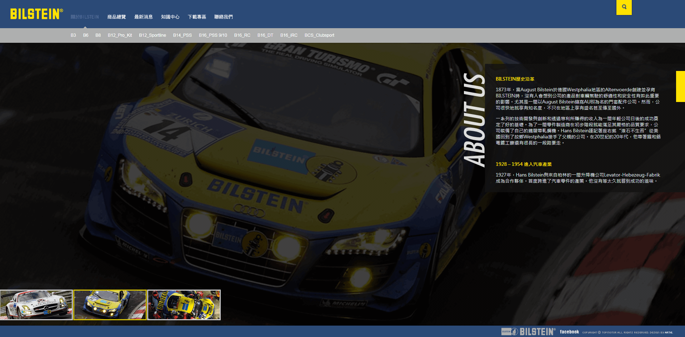Open the BCS_Clubsport submenu link
The height and width of the screenshot is (337, 685).
pos(319,35)
